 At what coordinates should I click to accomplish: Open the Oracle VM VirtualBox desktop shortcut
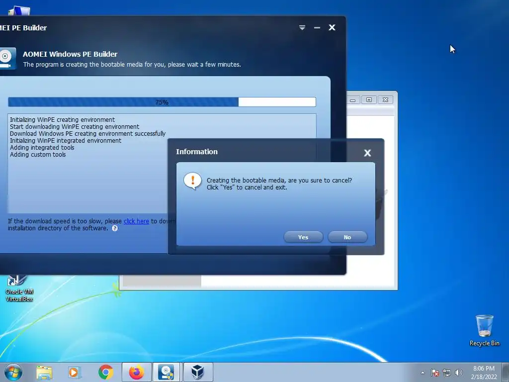point(19,289)
